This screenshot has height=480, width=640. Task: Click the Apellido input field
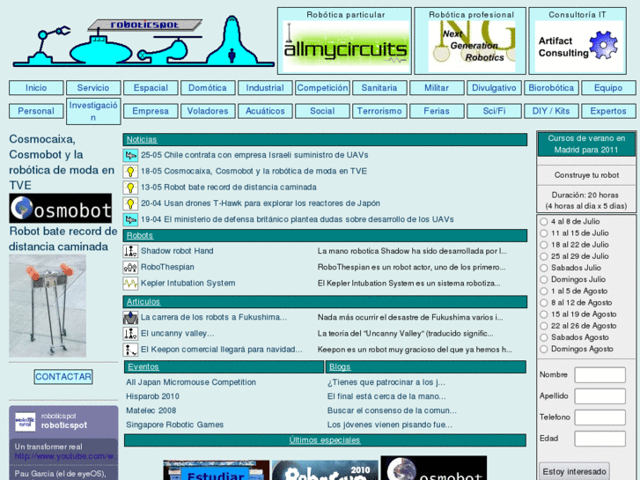(600, 396)
